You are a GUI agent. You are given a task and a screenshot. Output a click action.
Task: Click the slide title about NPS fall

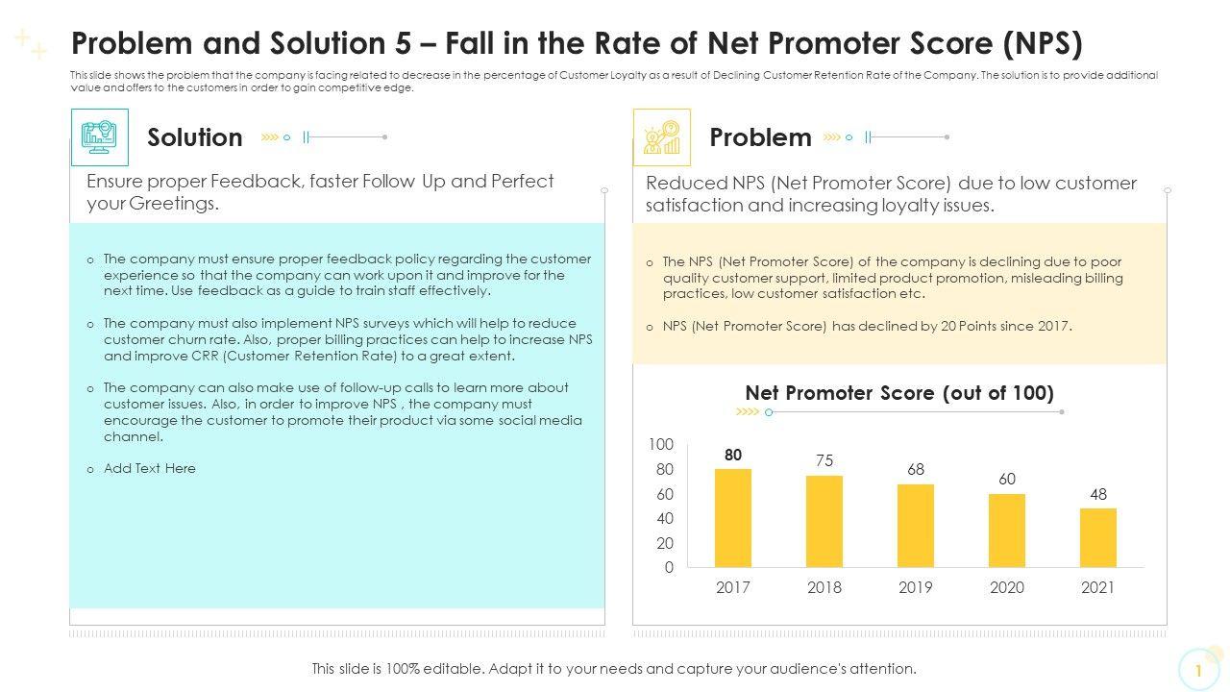(577, 44)
